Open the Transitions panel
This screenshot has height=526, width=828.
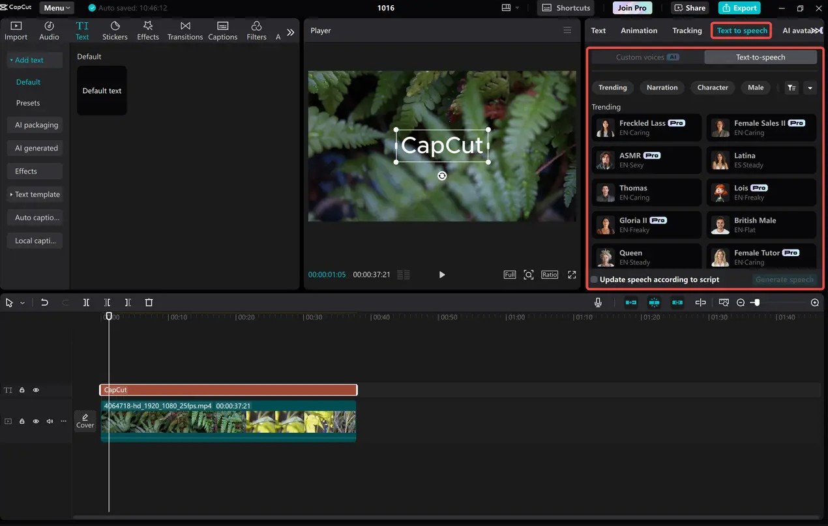pos(185,31)
